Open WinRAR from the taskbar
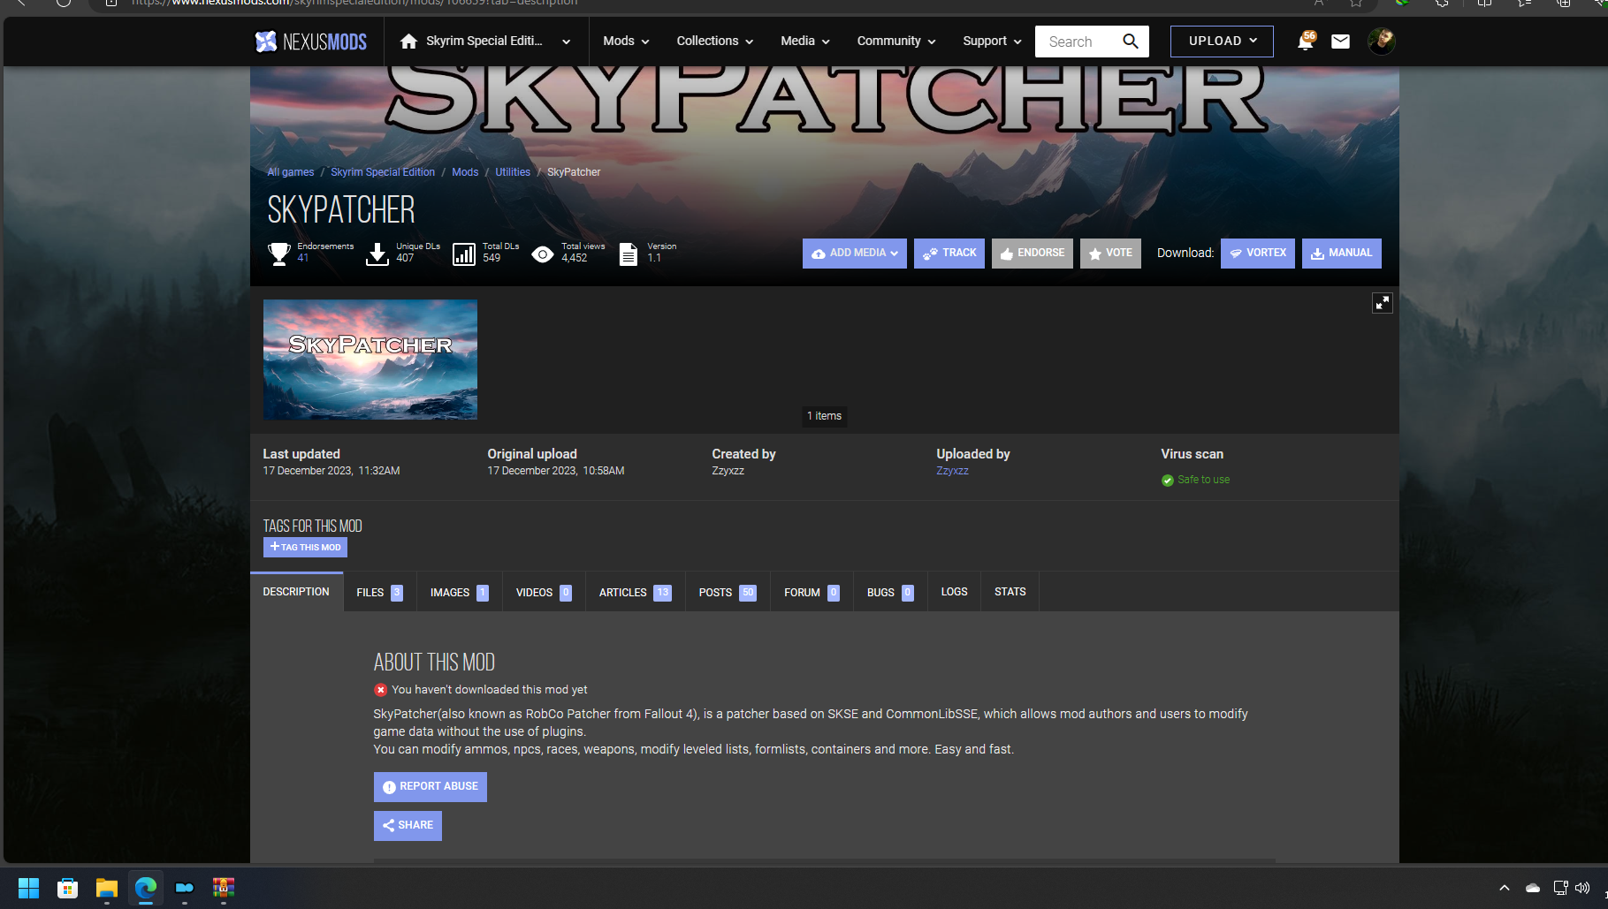The width and height of the screenshot is (1608, 909). [223, 888]
